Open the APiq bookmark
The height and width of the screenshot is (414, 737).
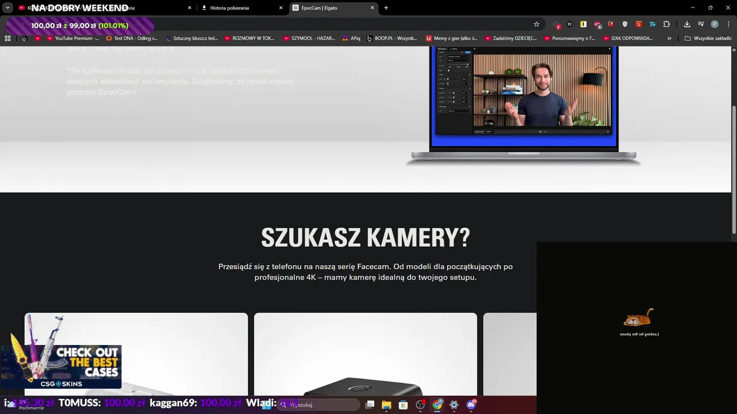click(351, 39)
